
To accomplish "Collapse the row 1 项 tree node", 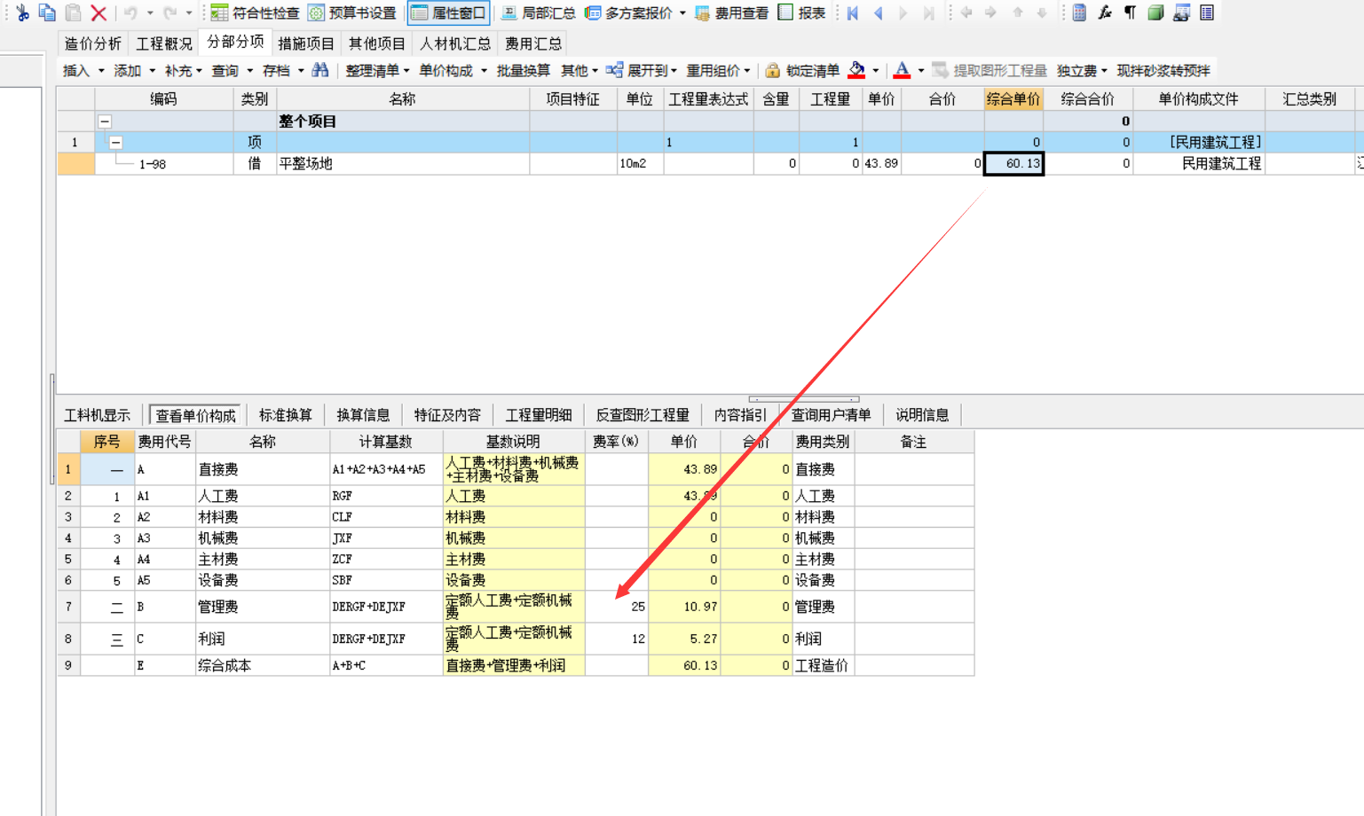I will point(115,143).
